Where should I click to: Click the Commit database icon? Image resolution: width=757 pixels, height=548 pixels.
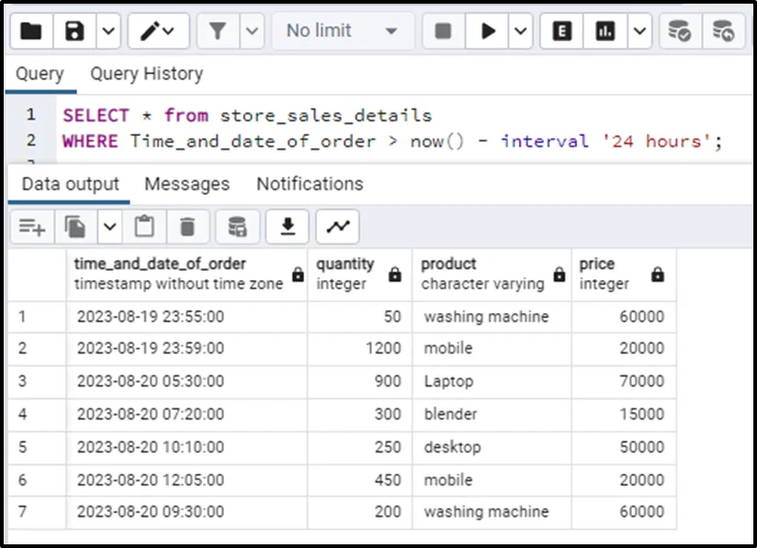679,31
